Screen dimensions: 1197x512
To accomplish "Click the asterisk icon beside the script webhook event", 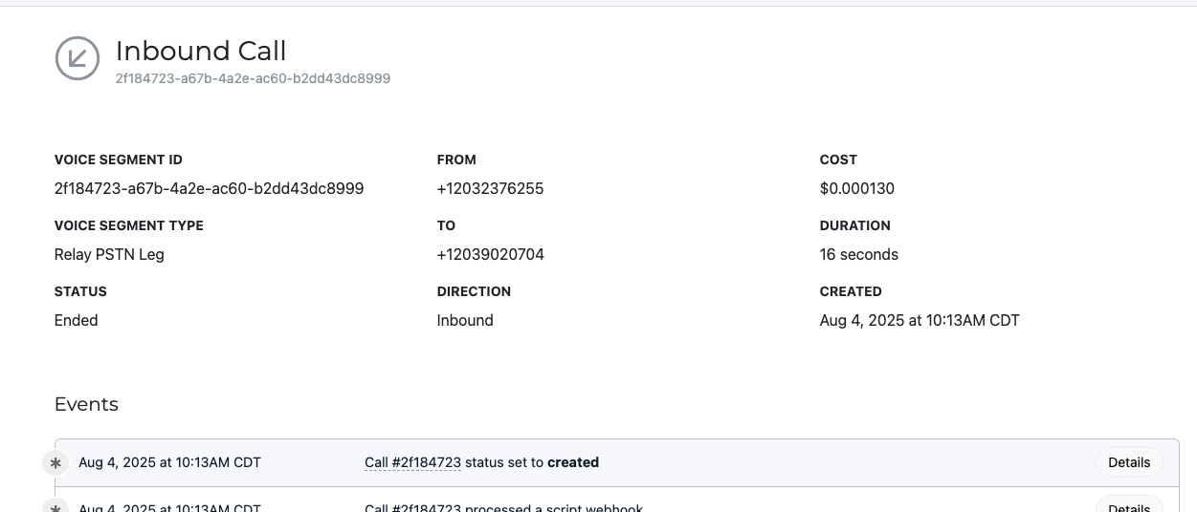I will pyautogui.click(x=55, y=505).
